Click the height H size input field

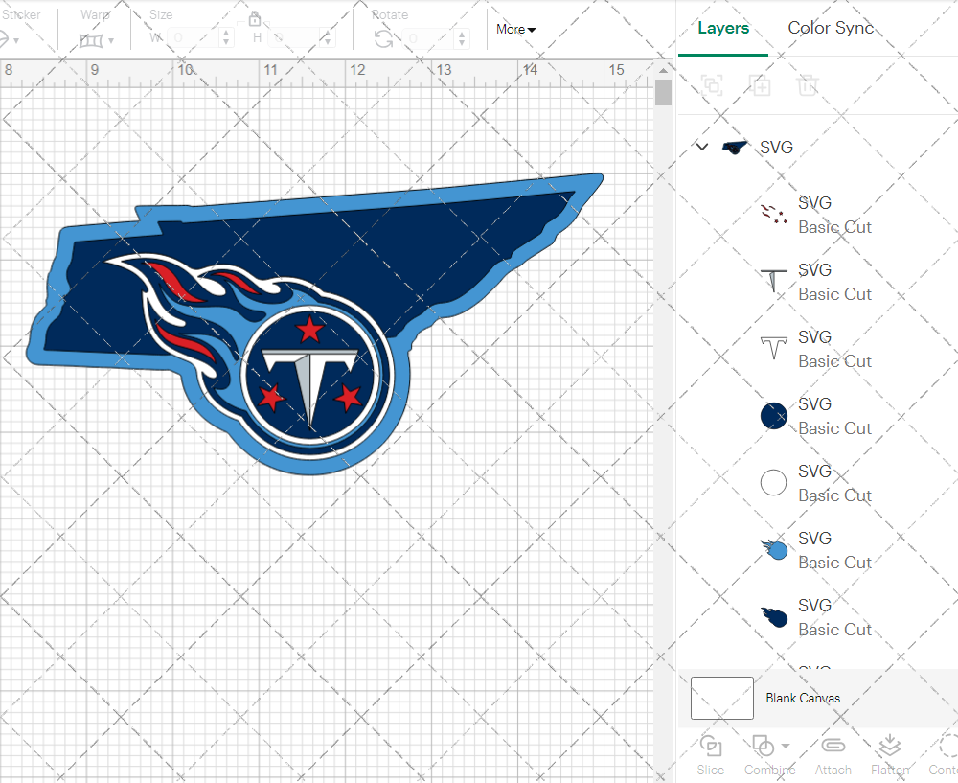[293, 38]
